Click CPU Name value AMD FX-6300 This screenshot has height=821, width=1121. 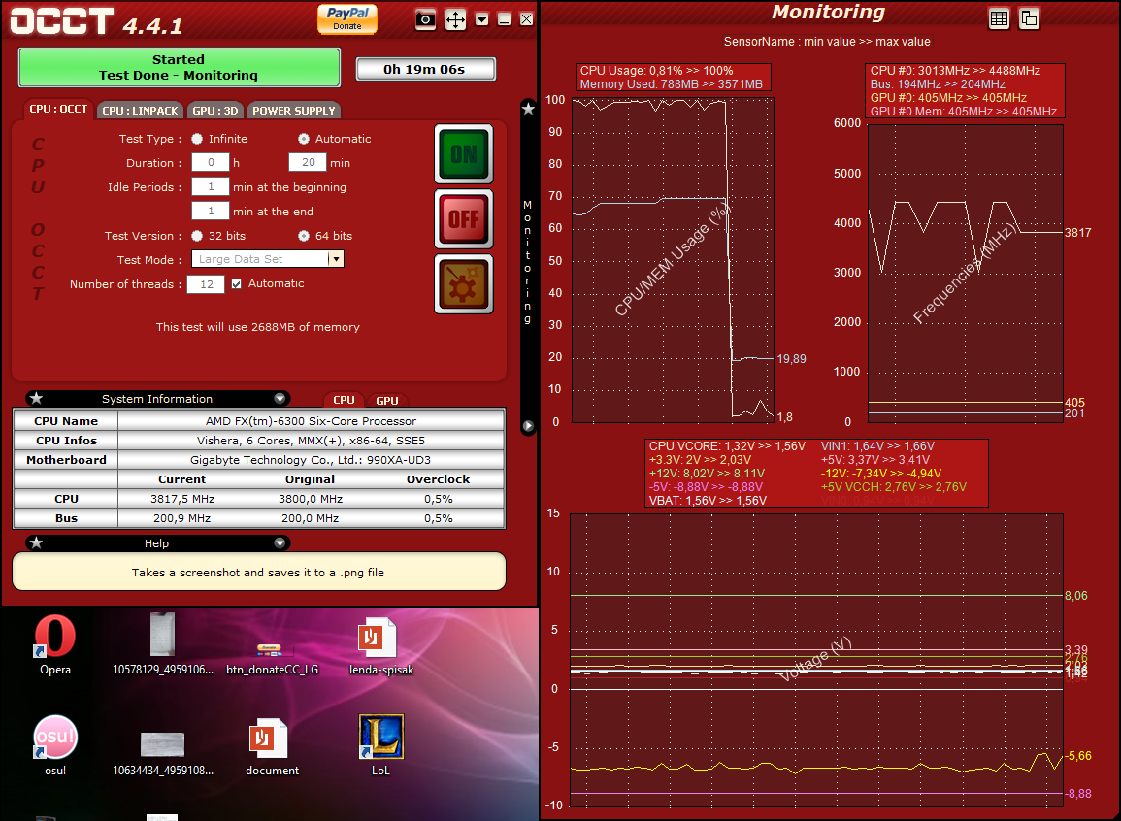(x=311, y=421)
